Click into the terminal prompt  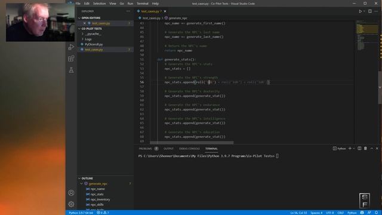tap(277, 156)
